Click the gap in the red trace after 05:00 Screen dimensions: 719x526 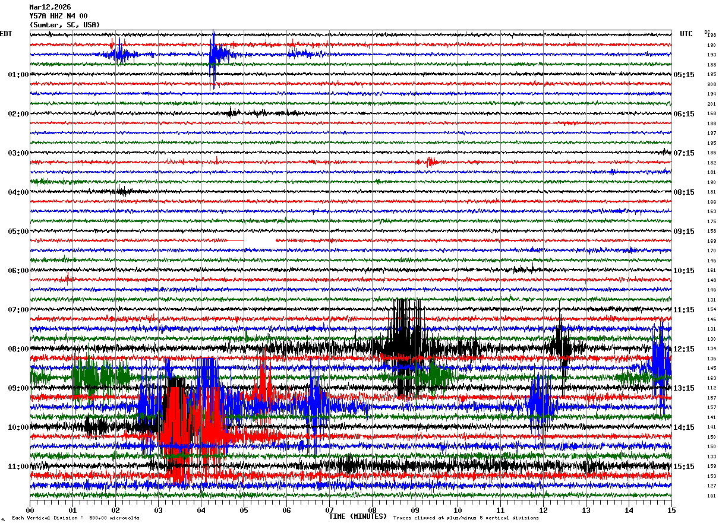[260, 240]
